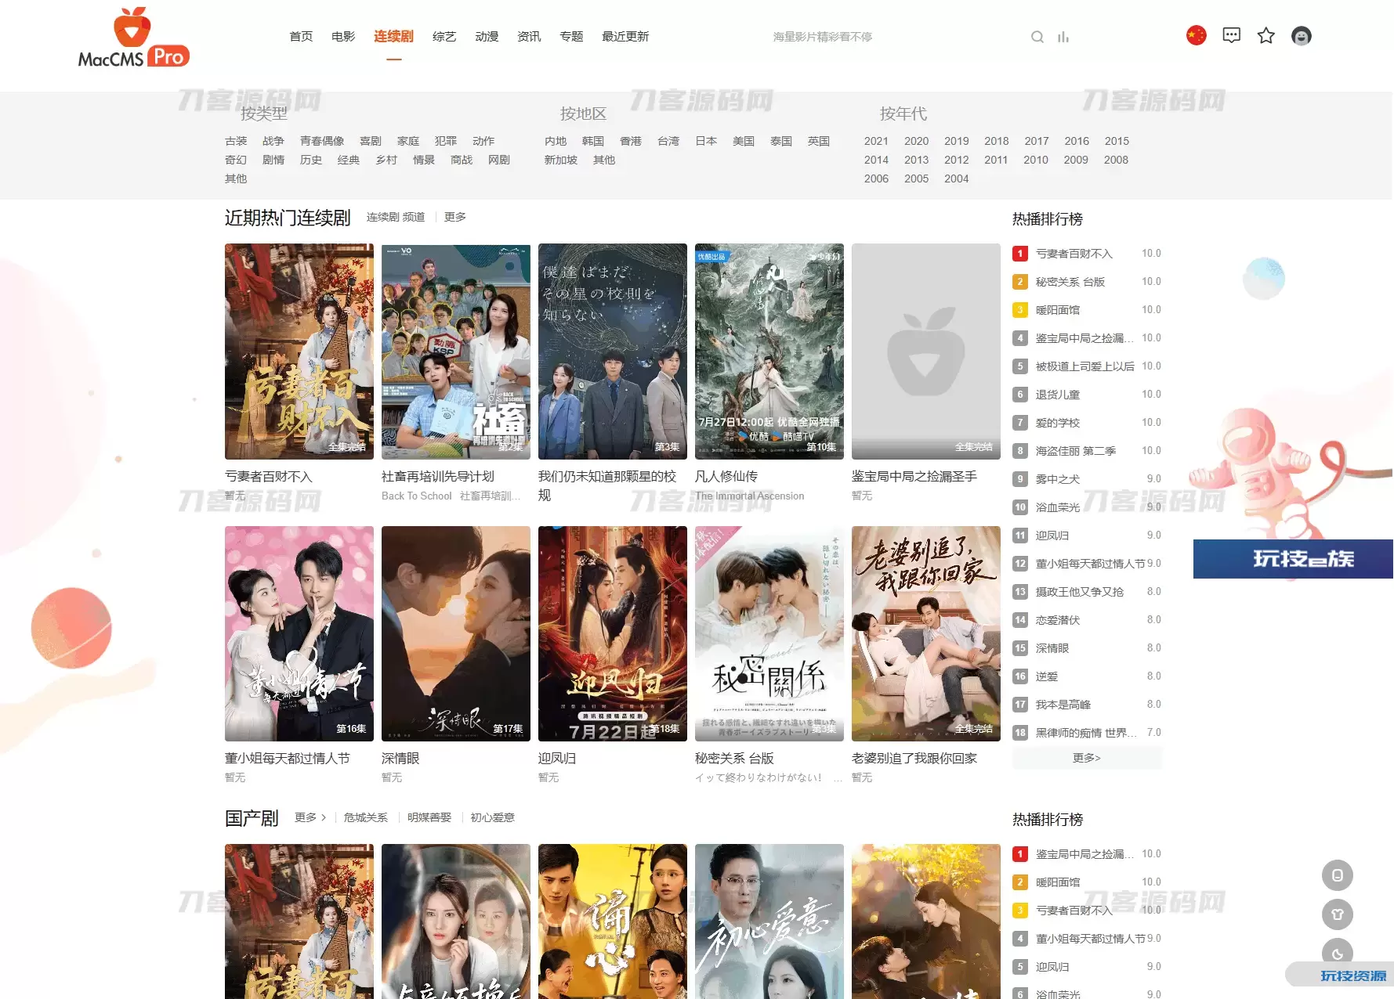Filter by region 内地
The width and height of the screenshot is (1394, 999).
(x=556, y=141)
